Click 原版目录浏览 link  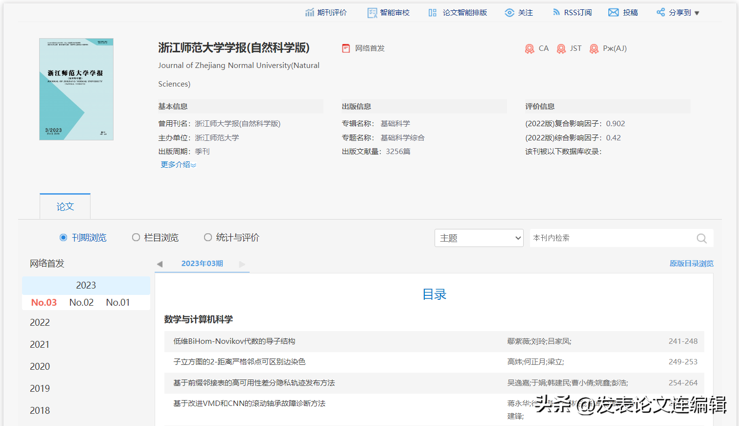pos(692,264)
